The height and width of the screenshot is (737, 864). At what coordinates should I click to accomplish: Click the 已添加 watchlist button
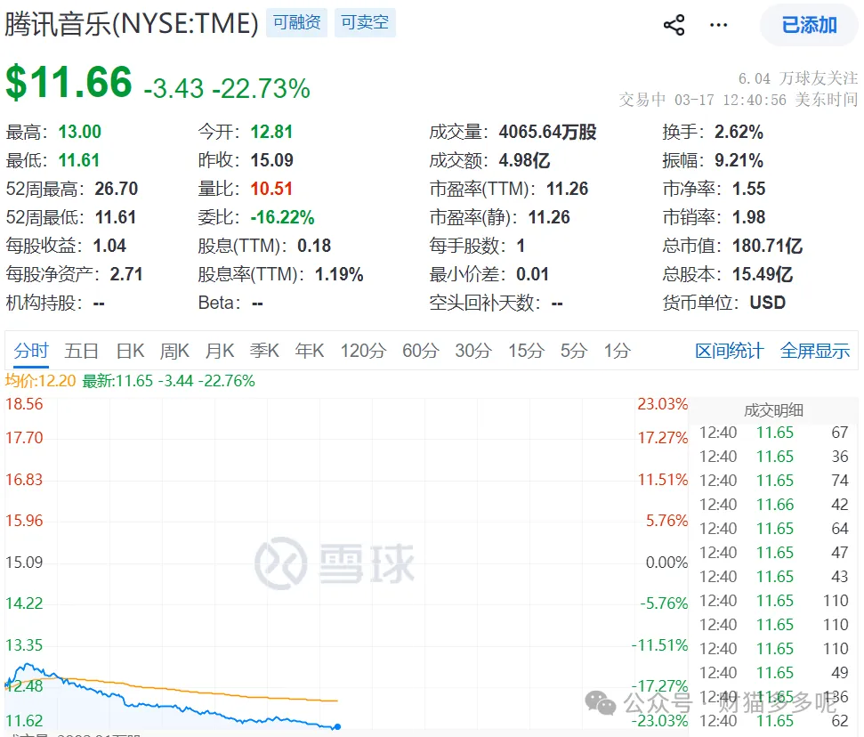(809, 25)
